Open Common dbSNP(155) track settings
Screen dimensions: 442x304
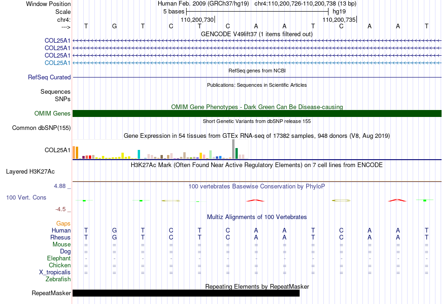pos(41,128)
